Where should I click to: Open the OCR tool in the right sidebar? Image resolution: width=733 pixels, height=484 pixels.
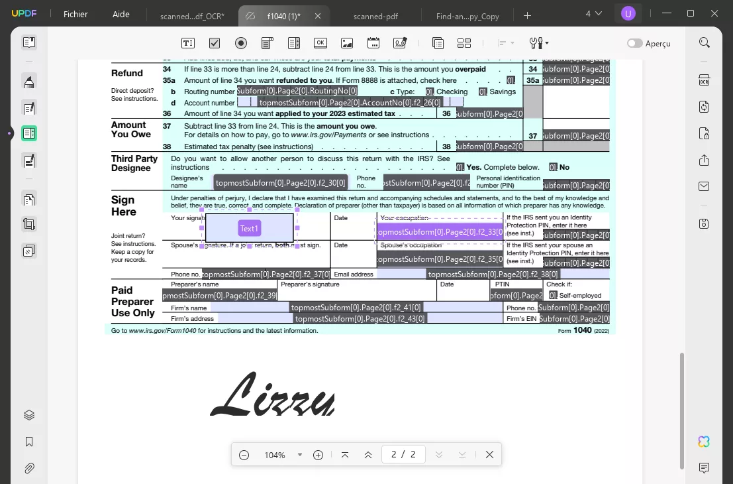(x=704, y=79)
